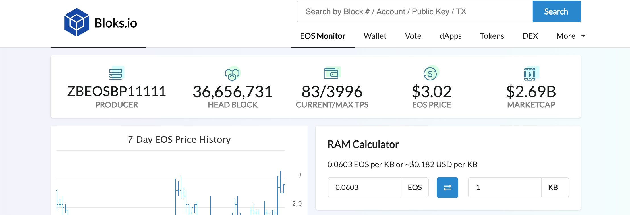Go to the Wallet tab

click(x=375, y=36)
